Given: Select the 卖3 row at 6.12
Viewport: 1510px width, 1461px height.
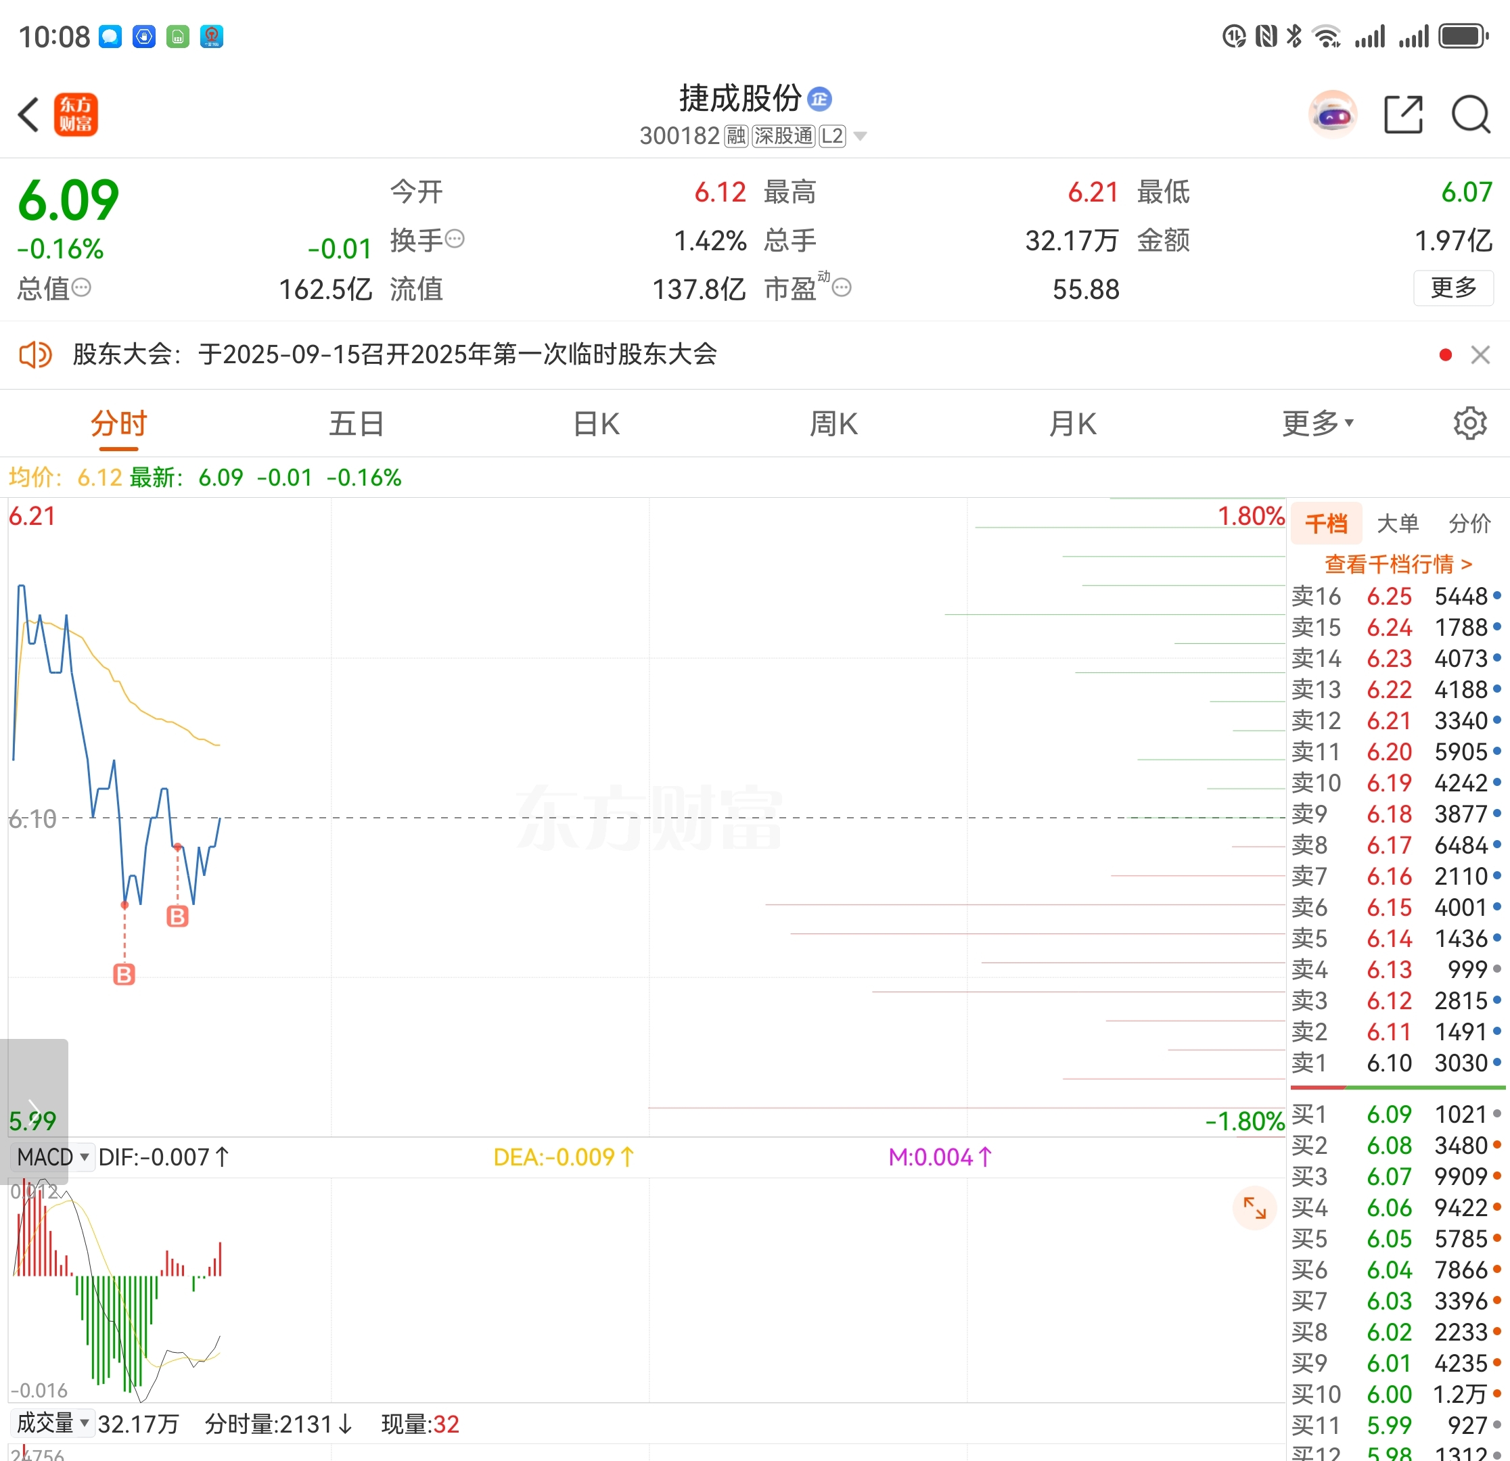Looking at the screenshot, I should tap(1397, 1000).
